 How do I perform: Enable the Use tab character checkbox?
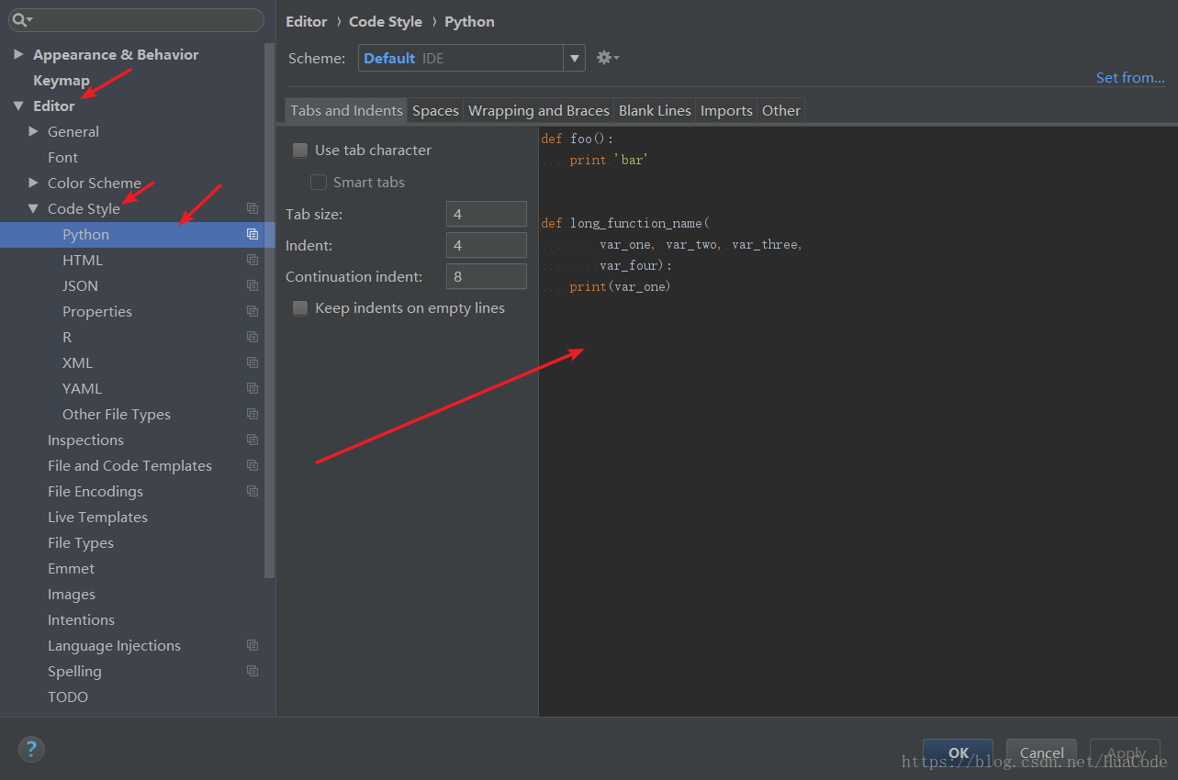point(300,150)
